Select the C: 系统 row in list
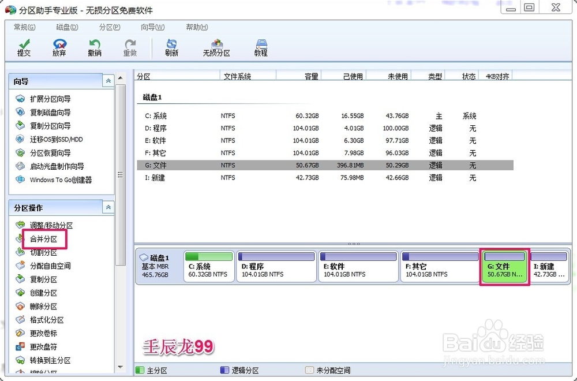 (x=325, y=116)
